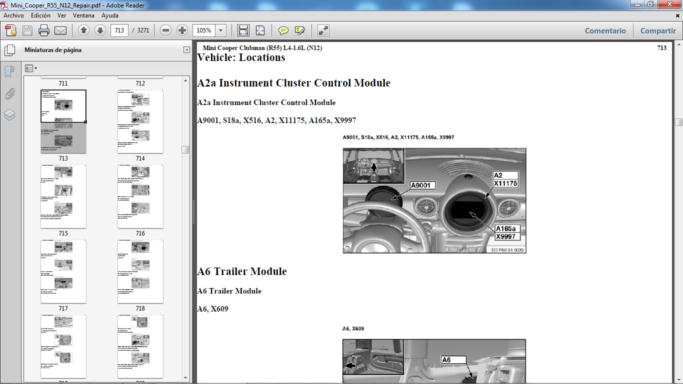This screenshot has width=683, height=384.
Task: Open the thumbnails panel options menu
Action: (31, 68)
